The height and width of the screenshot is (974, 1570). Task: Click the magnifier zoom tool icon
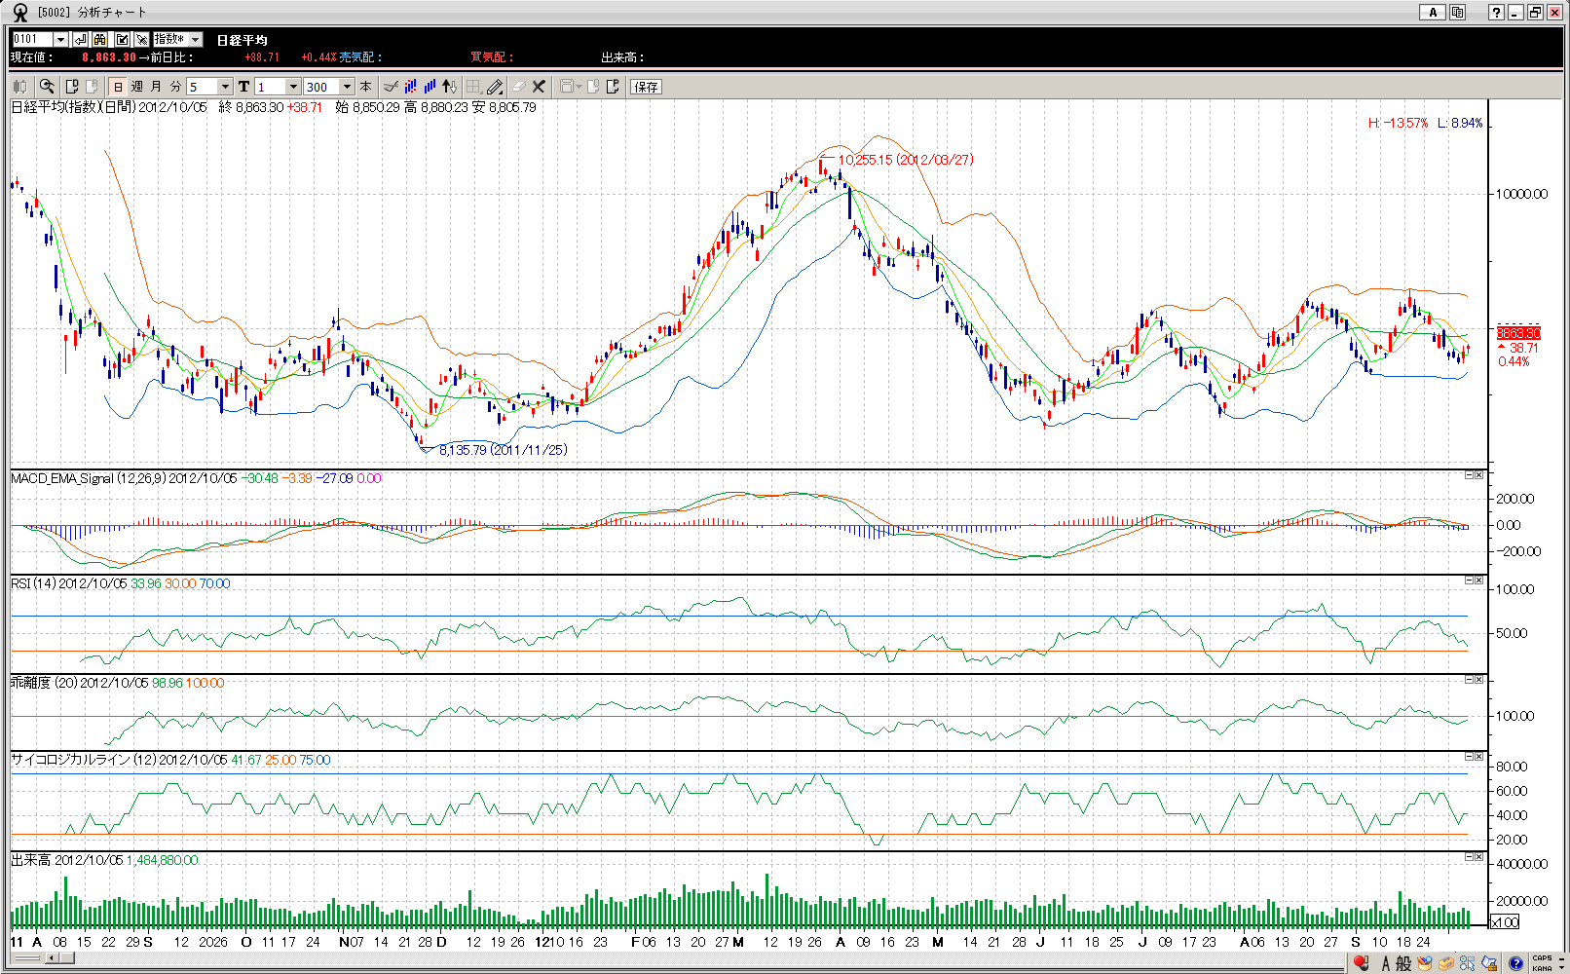pyautogui.click(x=47, y=87)
